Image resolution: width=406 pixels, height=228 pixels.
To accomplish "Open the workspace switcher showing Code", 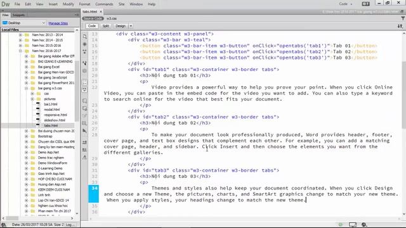I will pos(346,4).
